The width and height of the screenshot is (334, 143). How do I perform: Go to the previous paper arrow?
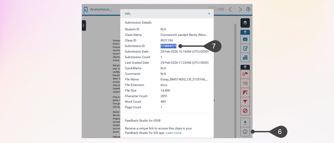coord(230,9)
